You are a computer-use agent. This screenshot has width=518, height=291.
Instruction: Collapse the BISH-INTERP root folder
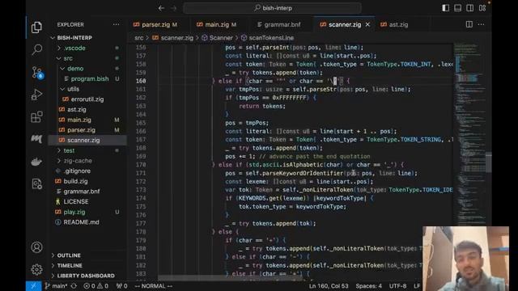click(x=74, y=38)
